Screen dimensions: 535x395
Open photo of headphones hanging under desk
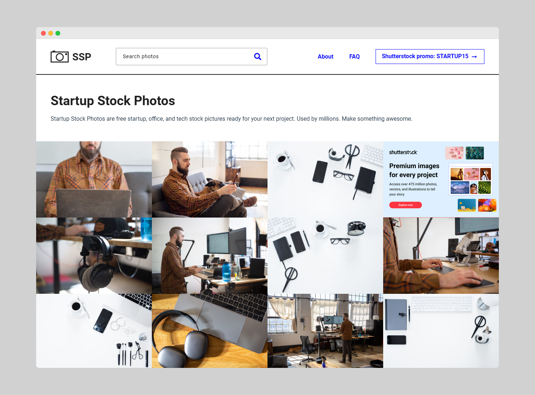point(94,256)
